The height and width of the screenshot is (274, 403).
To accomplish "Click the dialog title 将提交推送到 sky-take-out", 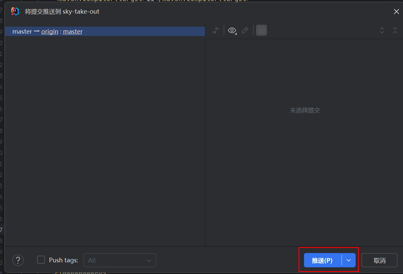I will [x=62, y=12].
